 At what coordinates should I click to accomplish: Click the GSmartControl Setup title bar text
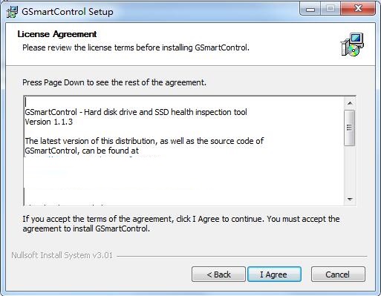click(x=68, y=12)
